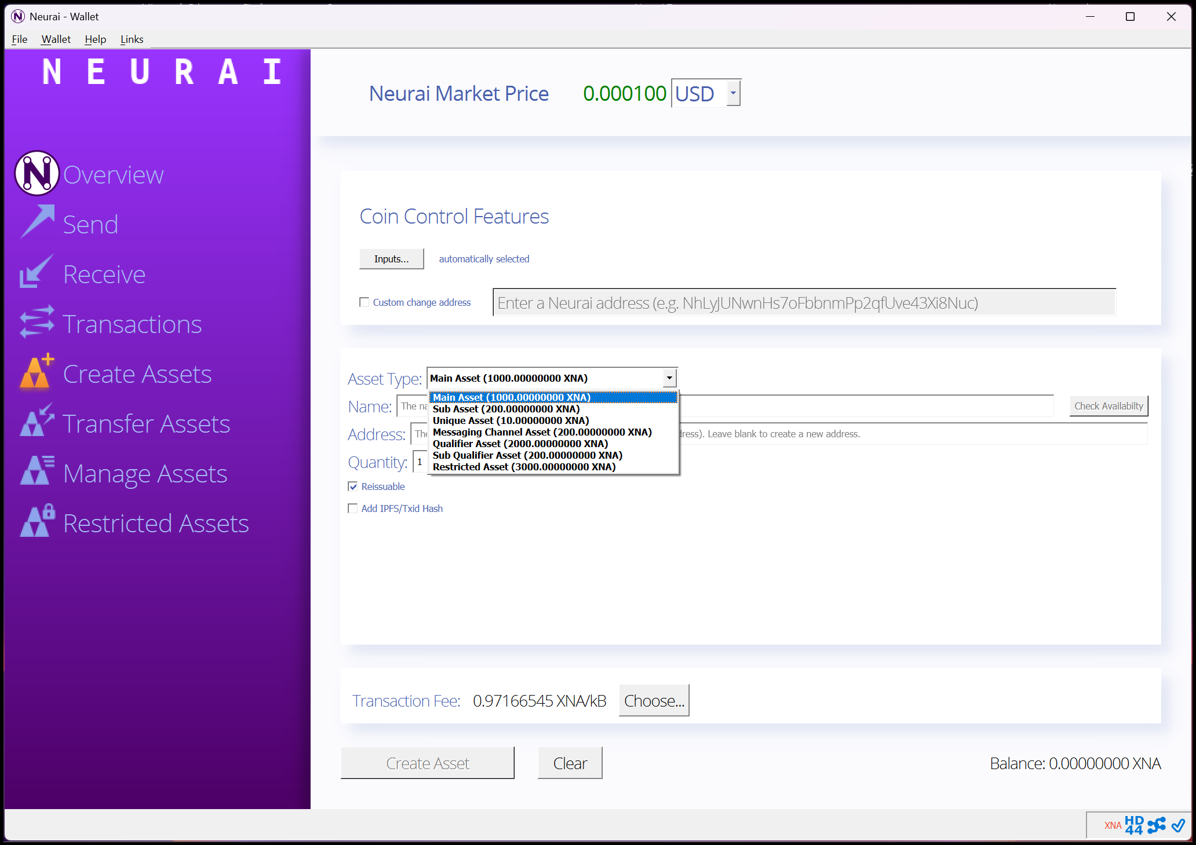Check Add IPFS/Txid Hash
The height and width of the screenshot is (845, 1196).
pyautogui.click(x=353, y=508)
